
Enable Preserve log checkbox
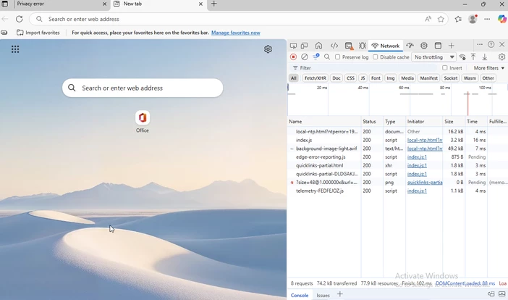tap(338, 57)
